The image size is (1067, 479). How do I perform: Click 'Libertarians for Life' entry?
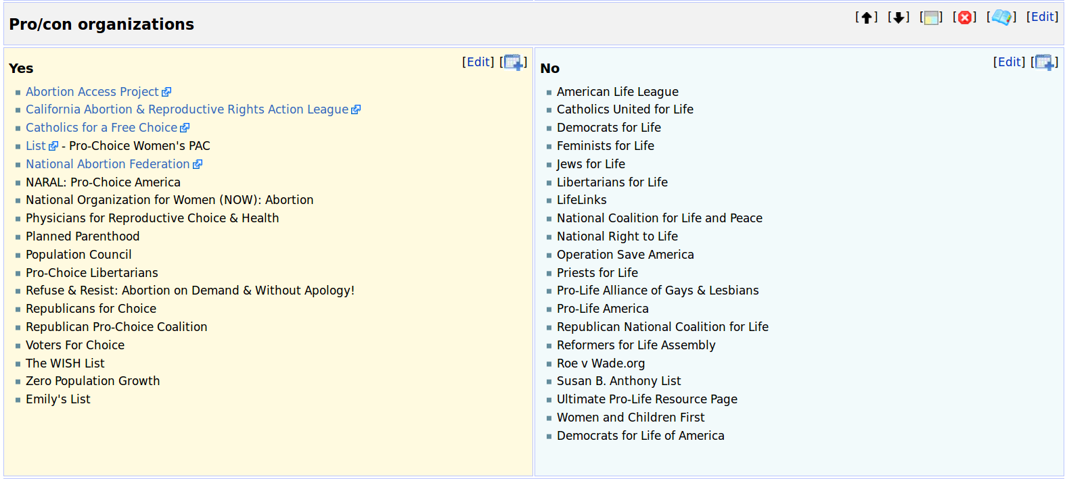(612, 182)
